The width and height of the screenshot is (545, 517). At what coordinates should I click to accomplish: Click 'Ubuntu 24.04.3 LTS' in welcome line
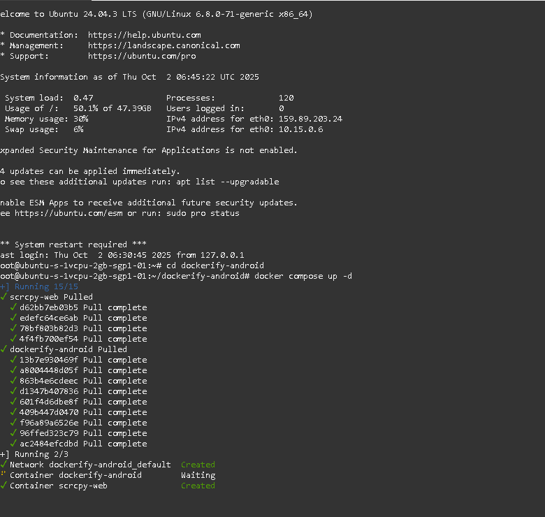(93, 14)
